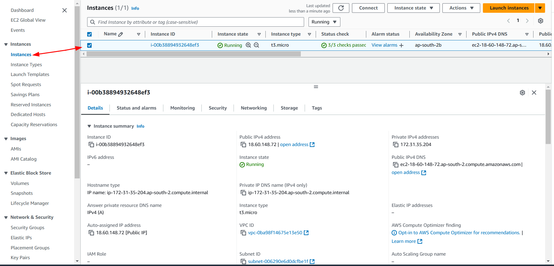Copy public IPv4 address 18.60.148.72

(x=243, y=145)
